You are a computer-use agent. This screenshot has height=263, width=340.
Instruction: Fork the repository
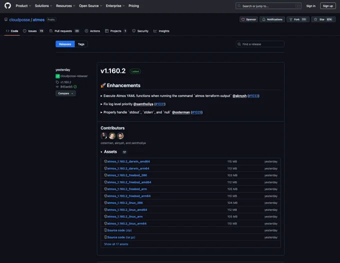click(x=297, y=19)
